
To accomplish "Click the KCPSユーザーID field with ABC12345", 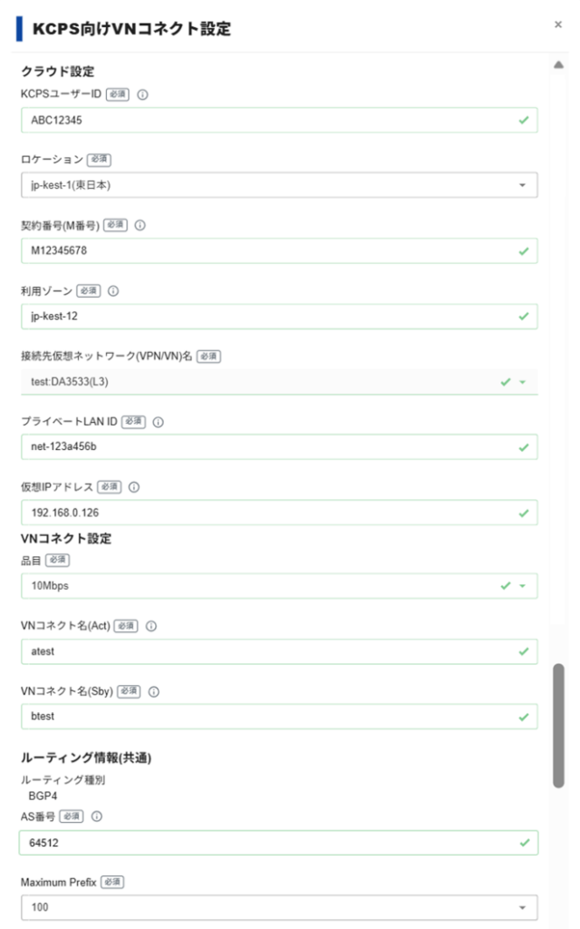I will click(279, 121).
